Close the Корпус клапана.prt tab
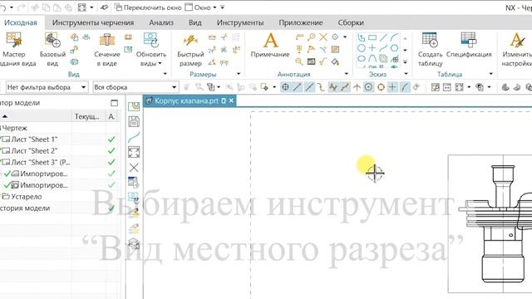The height and width of the screenshot is (299, 532). [231, 100]
